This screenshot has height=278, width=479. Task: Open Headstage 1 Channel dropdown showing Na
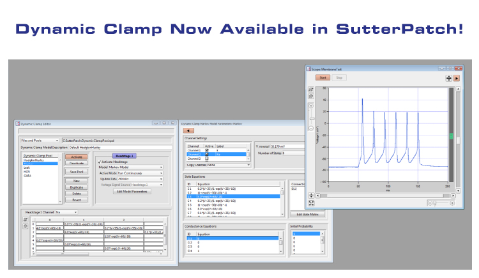pos(66,212)
